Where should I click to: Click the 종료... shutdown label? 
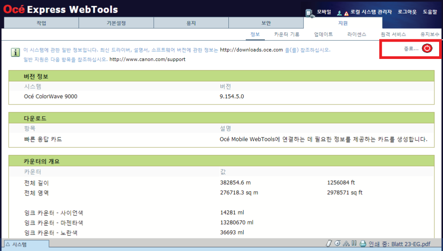tap(411, 49)
